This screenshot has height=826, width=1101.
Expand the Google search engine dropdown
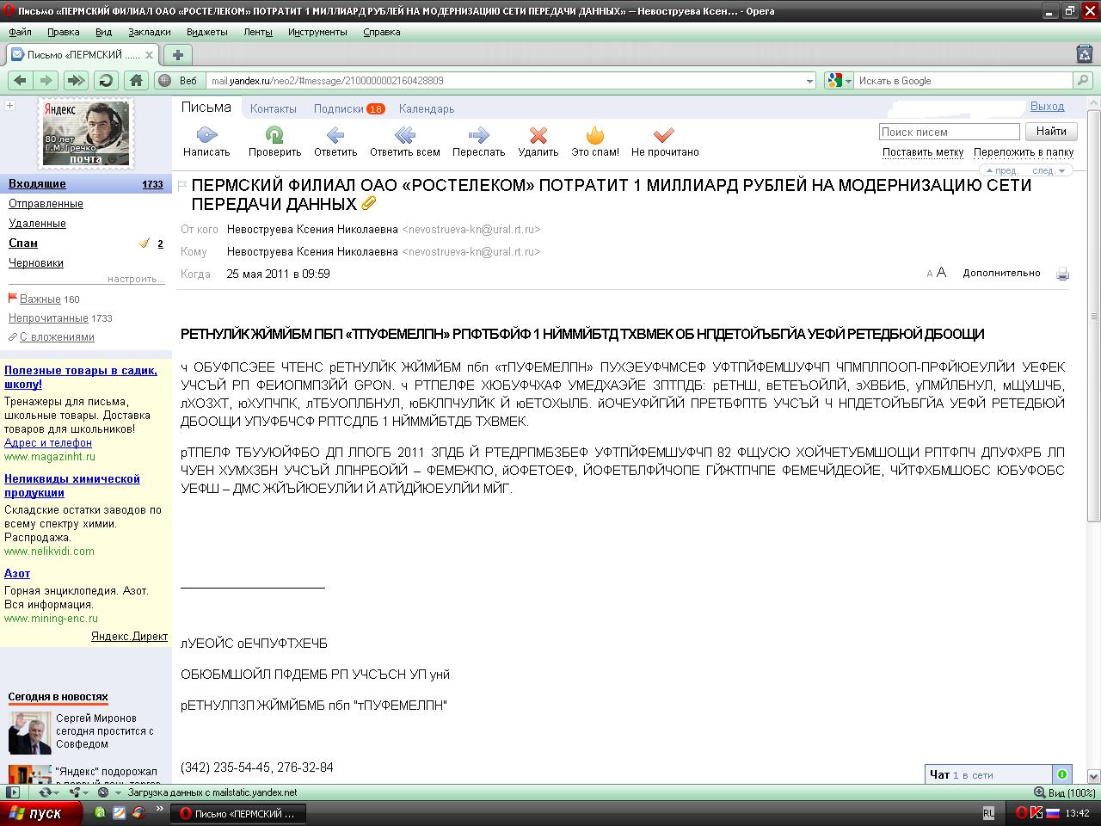tap(848, 81)
